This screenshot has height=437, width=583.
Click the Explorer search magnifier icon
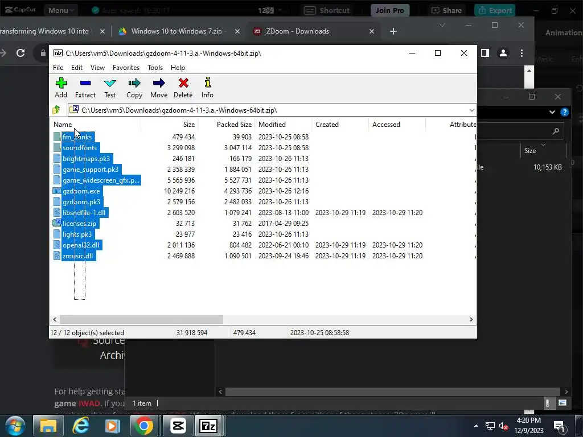point(556,131)
